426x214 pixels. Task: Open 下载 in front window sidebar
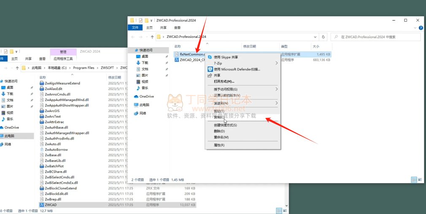(145, 63)
